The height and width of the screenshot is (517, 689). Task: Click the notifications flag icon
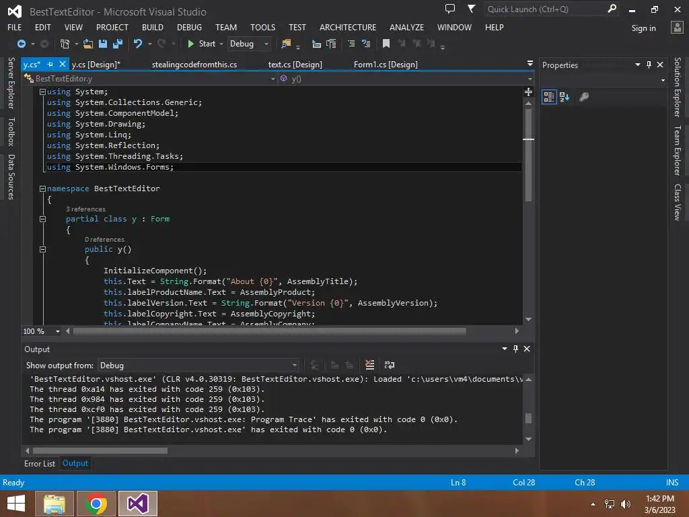[471, 9]
